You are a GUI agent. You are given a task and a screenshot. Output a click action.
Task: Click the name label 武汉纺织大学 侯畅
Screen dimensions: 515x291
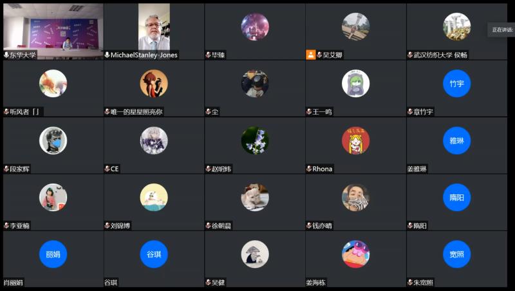(x=440, y=55)
